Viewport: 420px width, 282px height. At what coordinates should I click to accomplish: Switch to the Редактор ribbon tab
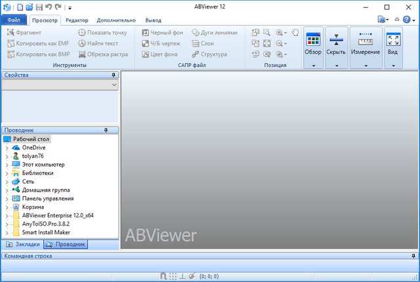click(x=76, y=20)
